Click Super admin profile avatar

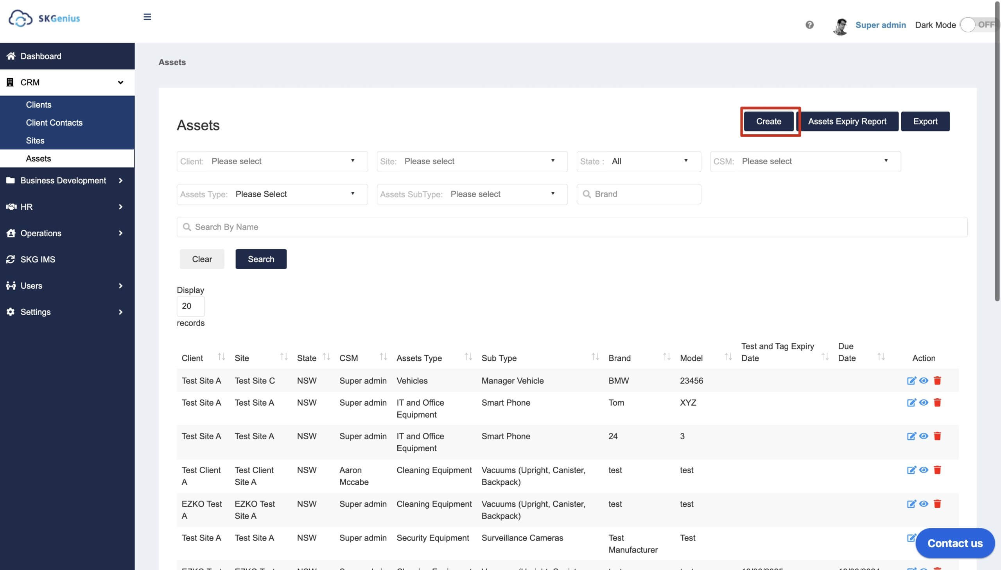840,26
